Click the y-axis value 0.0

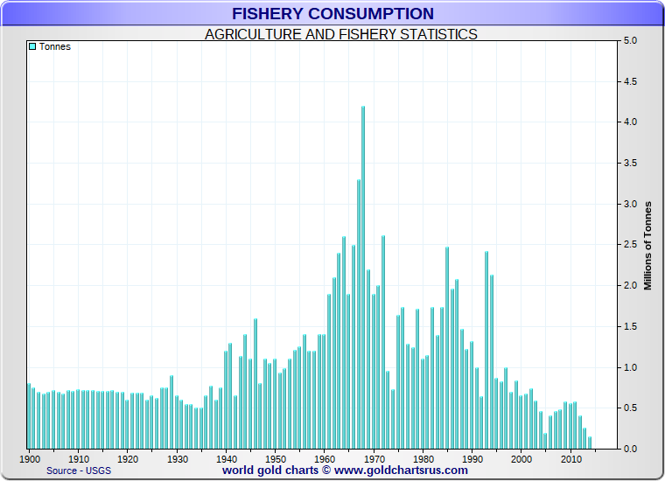tap(630, 449)
